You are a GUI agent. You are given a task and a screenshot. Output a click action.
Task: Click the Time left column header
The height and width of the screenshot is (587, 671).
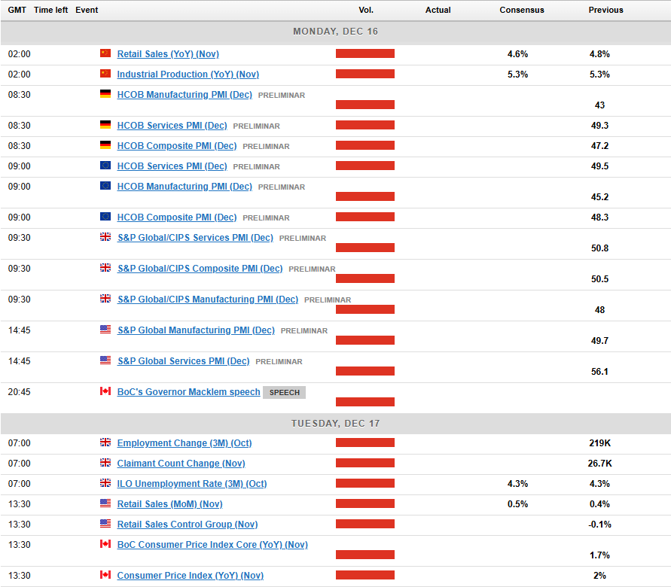(51, 10)
